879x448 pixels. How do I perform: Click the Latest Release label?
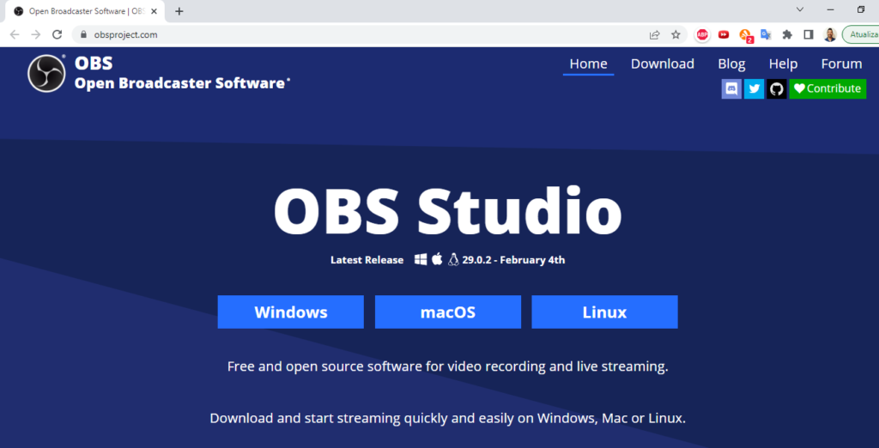367,260
